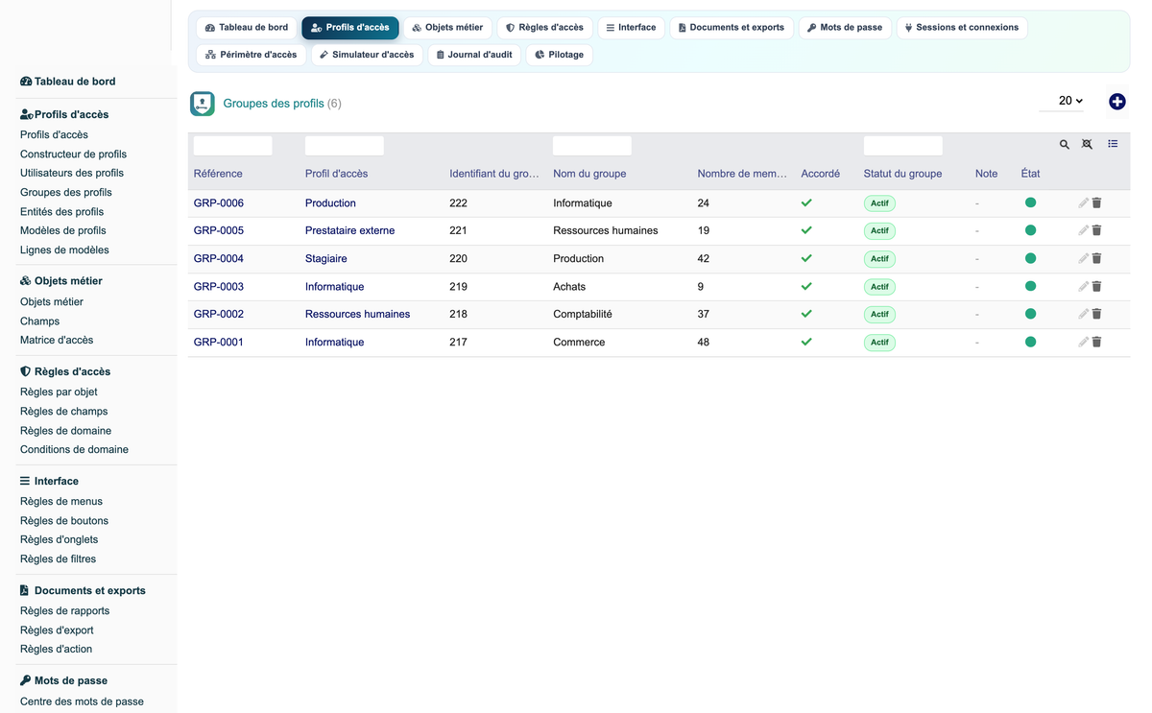Open Règles de champs in the sidebar
Image resolution: width=1152 pixels, height=713 pixels.
click(x=63, y=412)
